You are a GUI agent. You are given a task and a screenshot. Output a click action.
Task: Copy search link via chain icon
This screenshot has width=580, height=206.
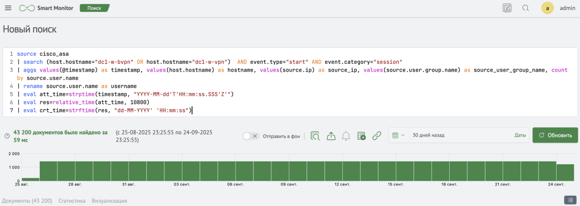(377, 136)
